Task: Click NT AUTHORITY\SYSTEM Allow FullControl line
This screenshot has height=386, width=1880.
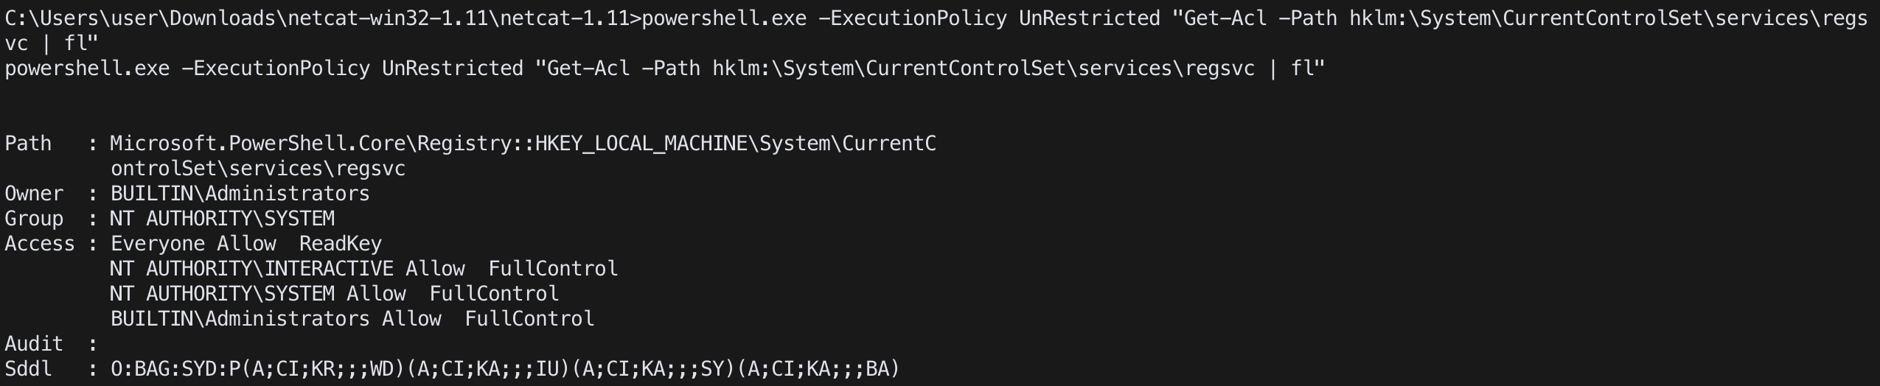Action: click(x=334, y=293)
